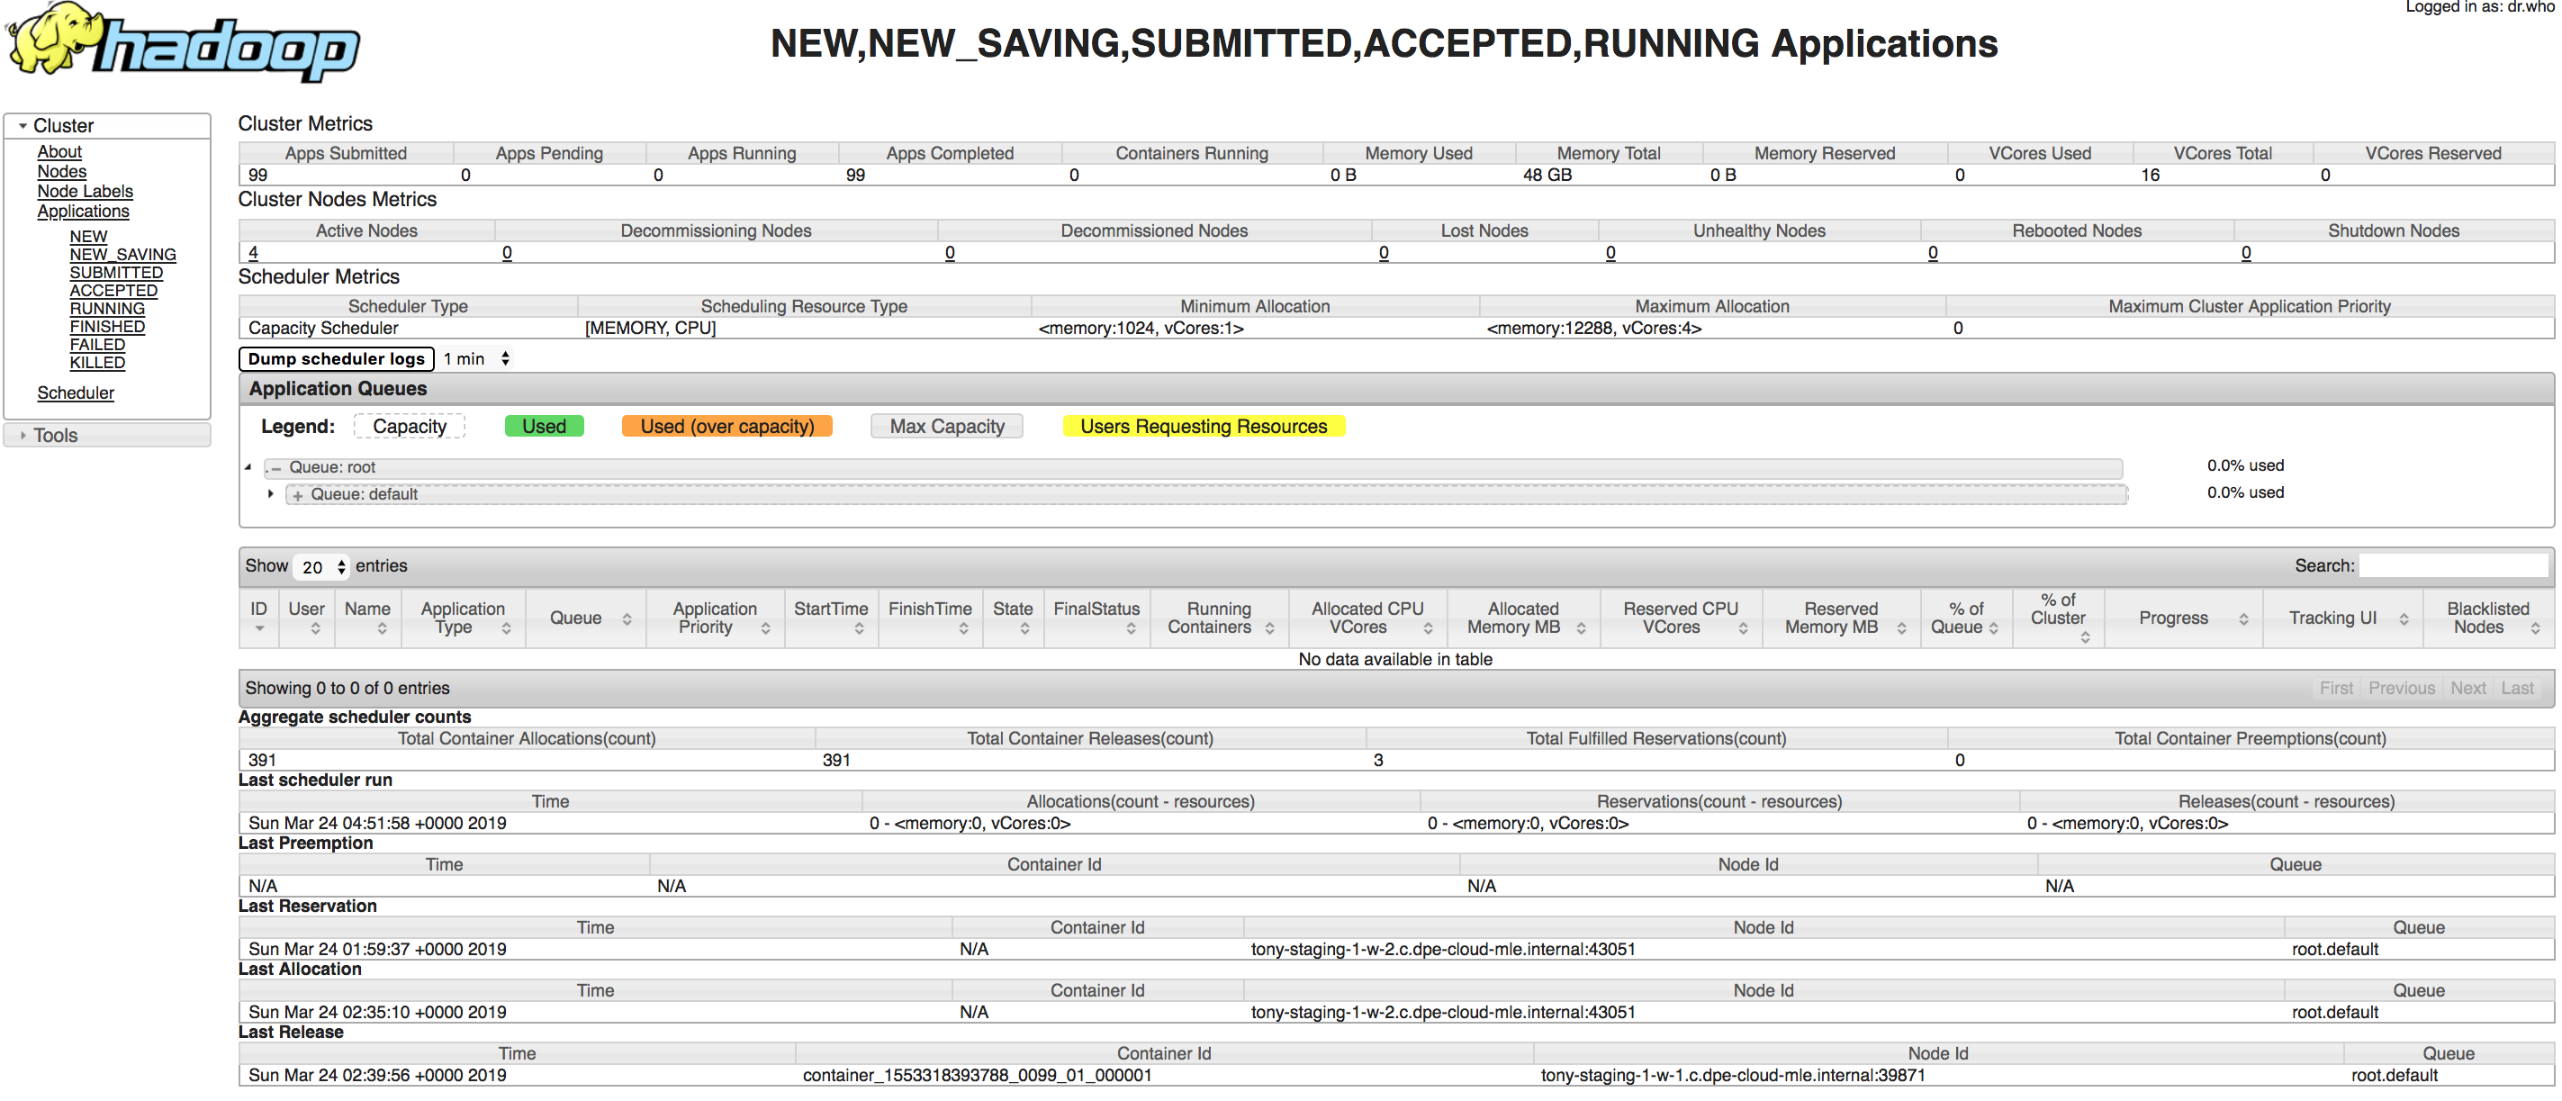
Task: Click the Hadoop elephant logo
Action: [183, 41]
